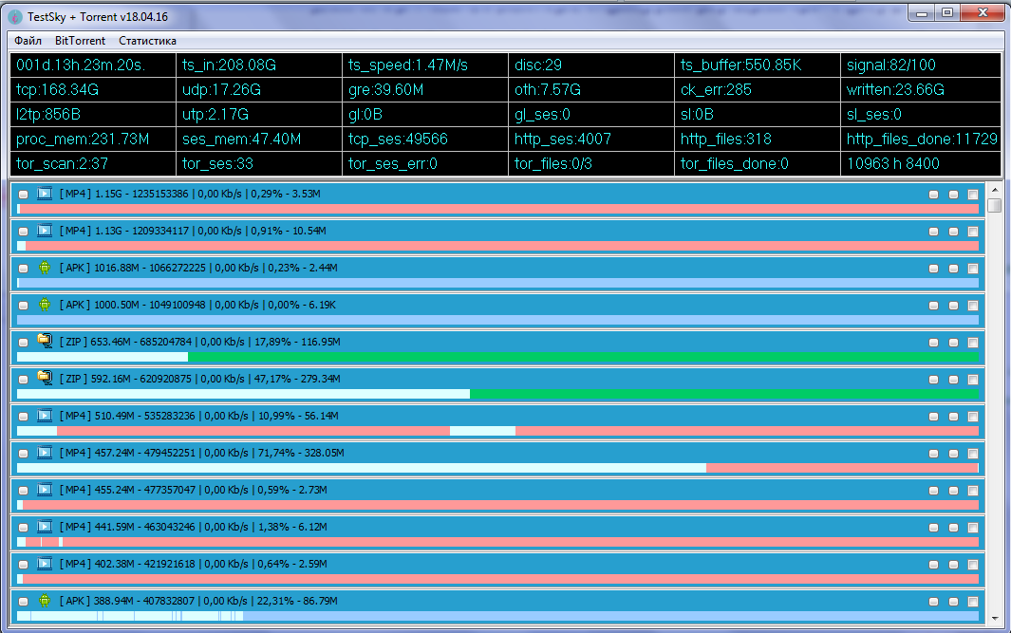
Task: Open the Файл menu
Action: 28,41
